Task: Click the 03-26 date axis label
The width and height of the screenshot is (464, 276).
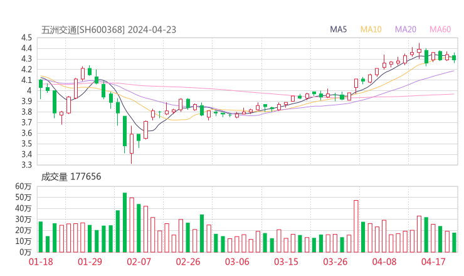Action: (x=335, y=262)
